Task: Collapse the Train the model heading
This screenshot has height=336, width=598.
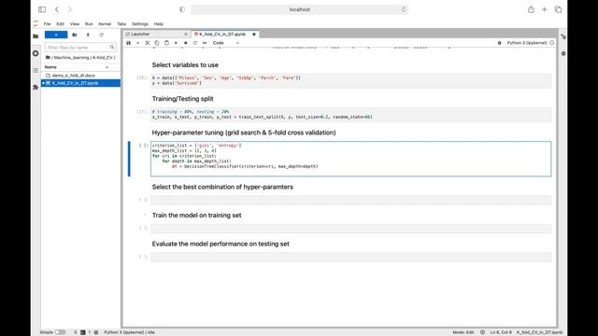Action: (145, 215)
